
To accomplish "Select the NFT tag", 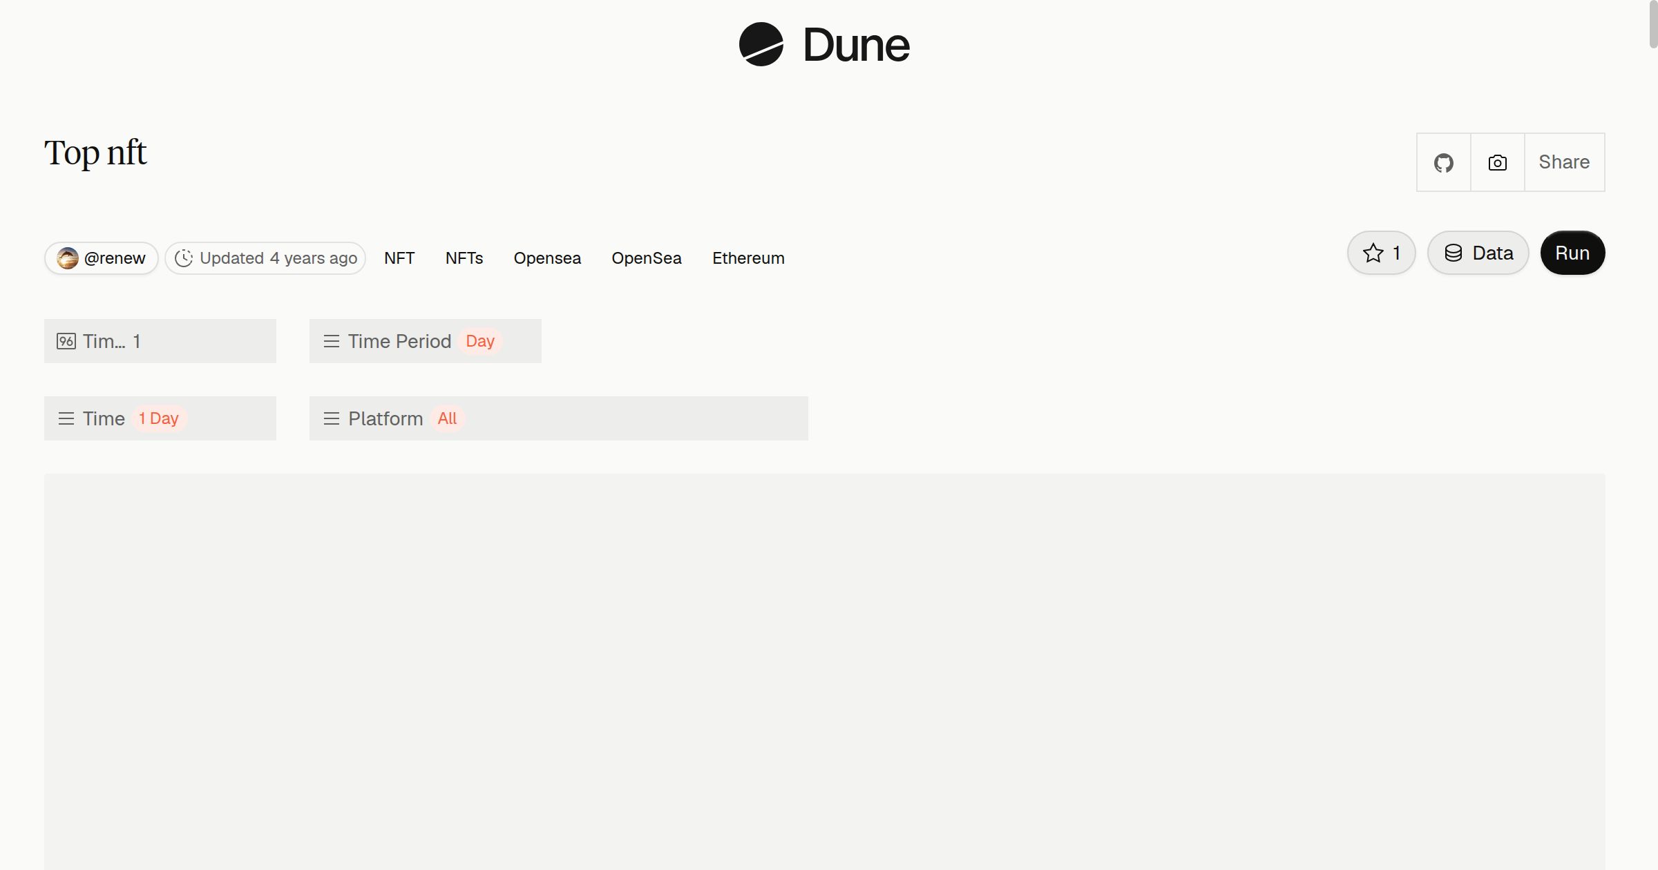I will coord(399,258).
